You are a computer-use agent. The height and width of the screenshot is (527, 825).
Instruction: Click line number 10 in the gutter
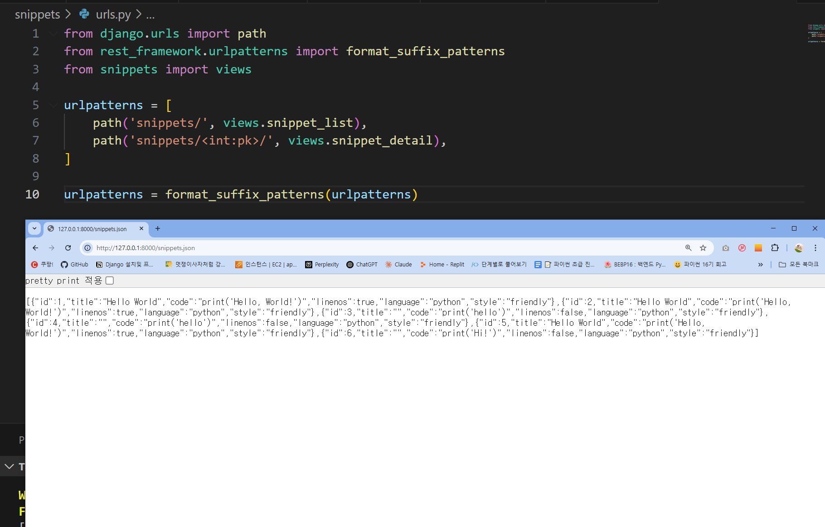click(32, 194)
